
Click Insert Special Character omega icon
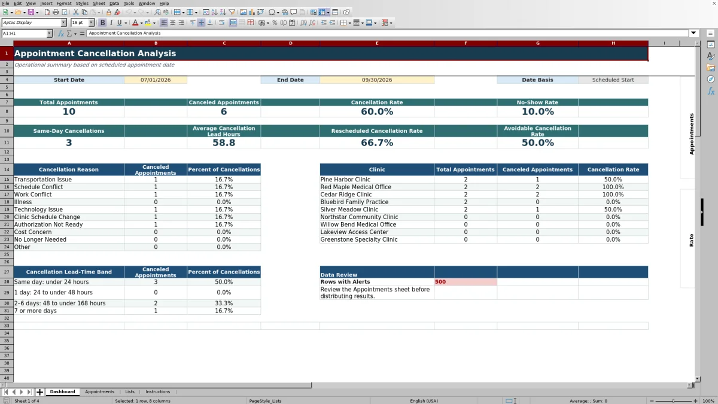click(272, 12)
